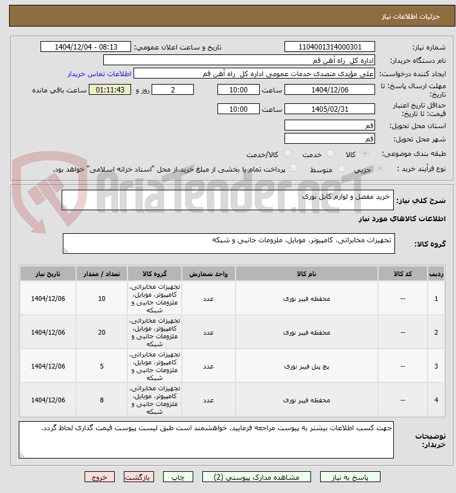Click مشاهده مدارک پیوستی (2) button
456x493 pixels.
(x=257, y=477)
